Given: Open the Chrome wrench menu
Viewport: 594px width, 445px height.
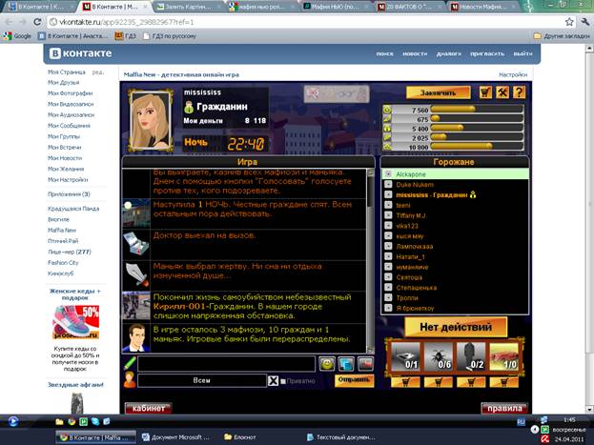Looking at the screenshot, I should point(584,22).
